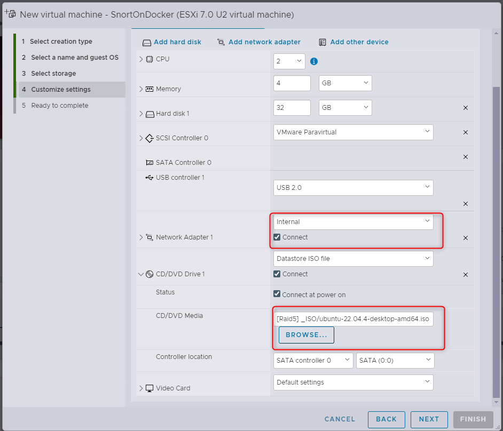Click the Memory size input field

coord(292,83)
